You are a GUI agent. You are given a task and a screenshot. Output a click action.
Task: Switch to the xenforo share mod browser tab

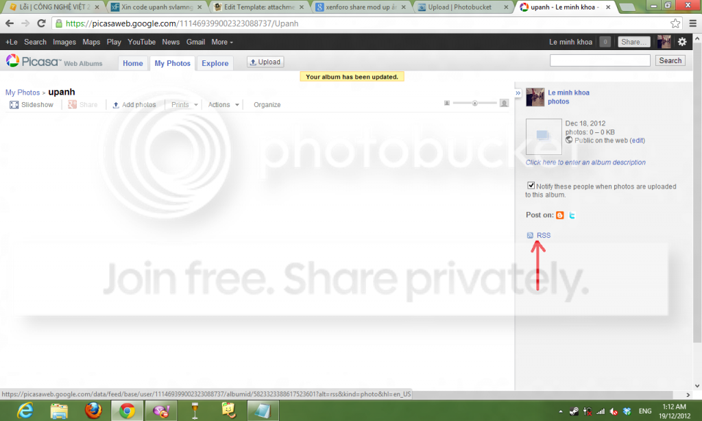(x=361, y=7)
